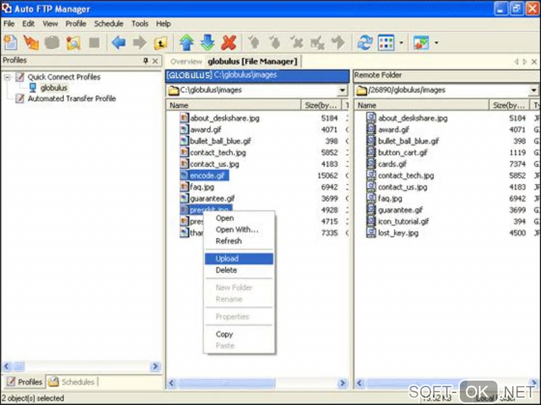Screen dimensions: 541x405
Task: Open the remote folder path dropdown
Action: pos(533,91)
